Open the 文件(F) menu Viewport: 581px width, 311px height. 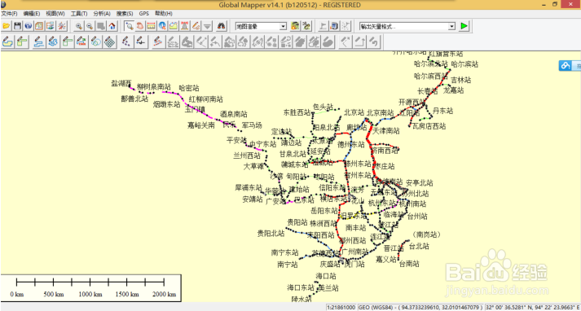click(x=9, y=14)
